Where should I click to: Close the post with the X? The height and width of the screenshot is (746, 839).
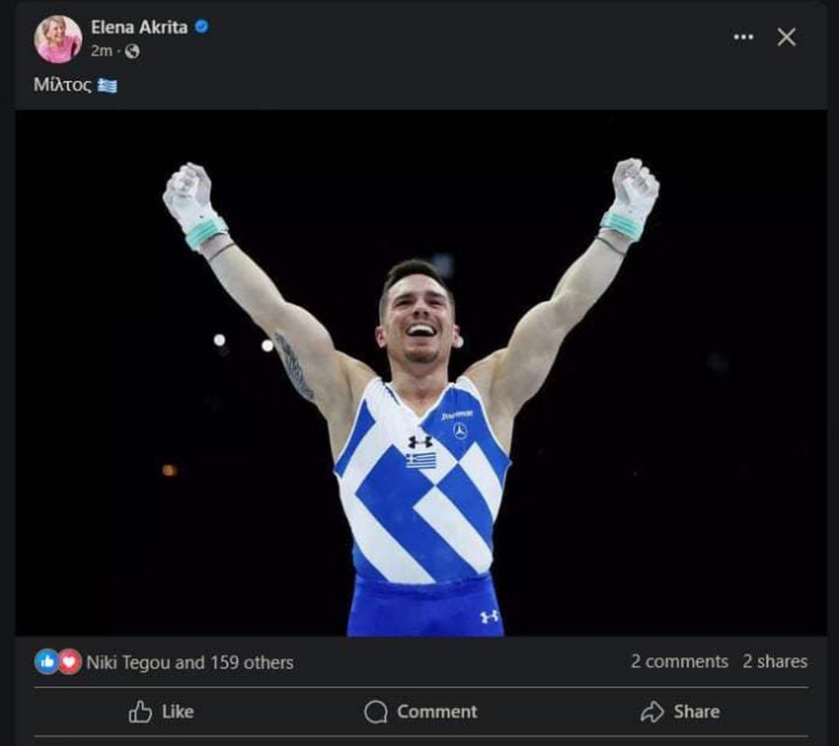point(787,37)
